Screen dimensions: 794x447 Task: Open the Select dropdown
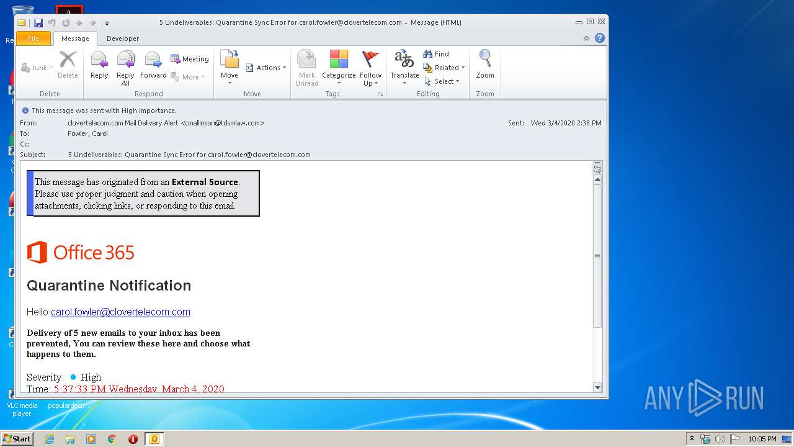coord(442,81)
